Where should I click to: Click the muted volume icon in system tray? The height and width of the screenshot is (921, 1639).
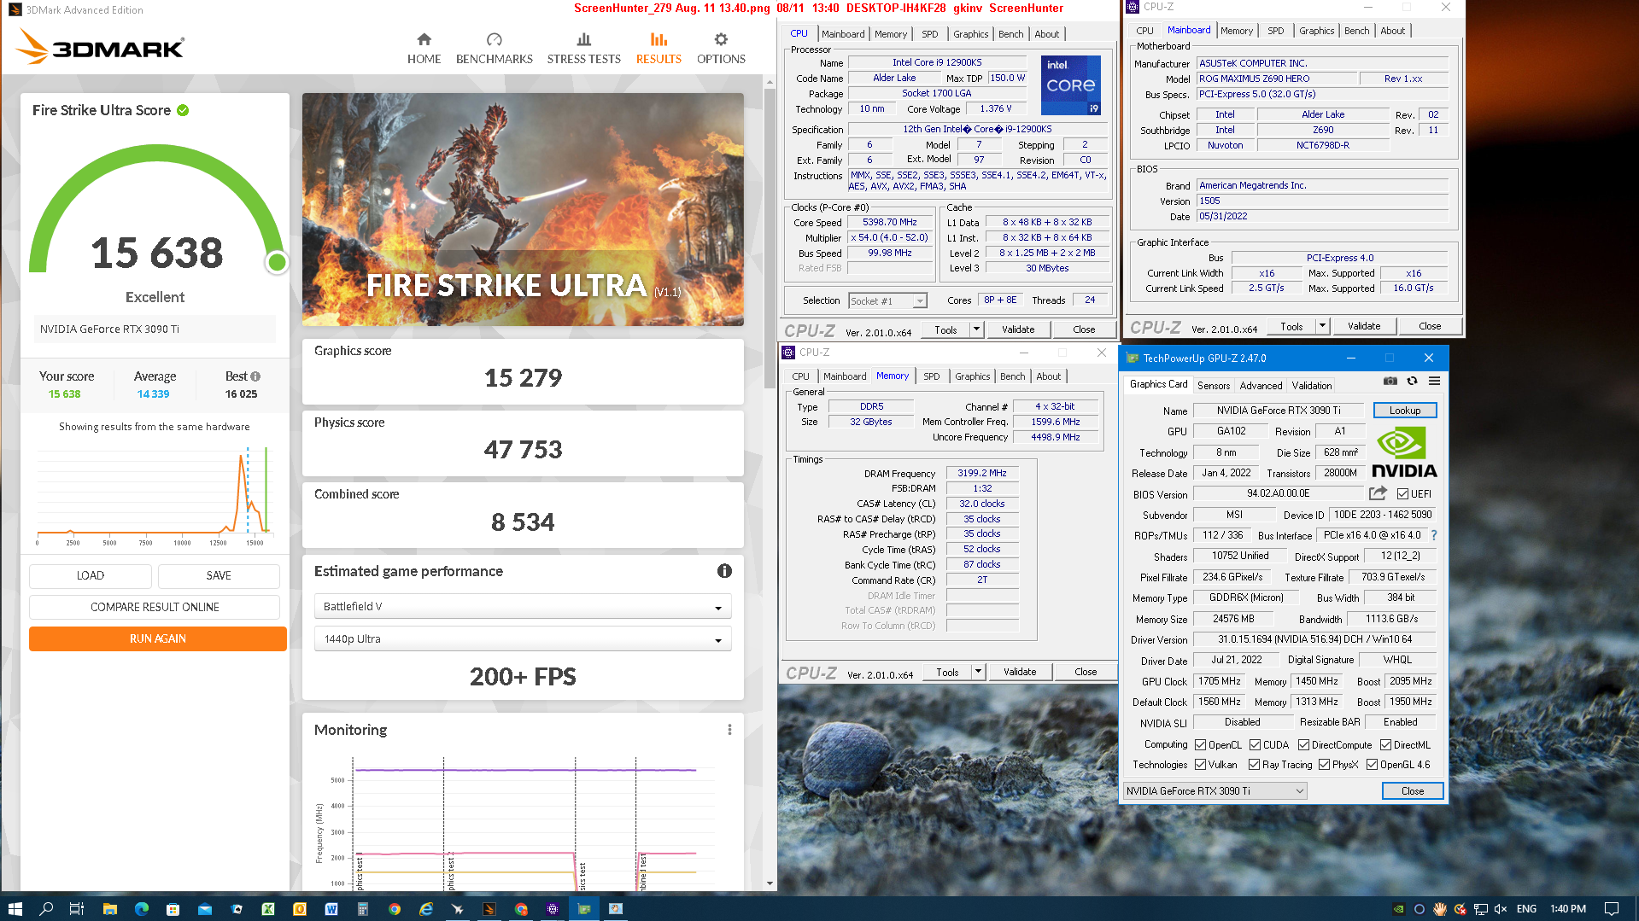coord(1501,909)
